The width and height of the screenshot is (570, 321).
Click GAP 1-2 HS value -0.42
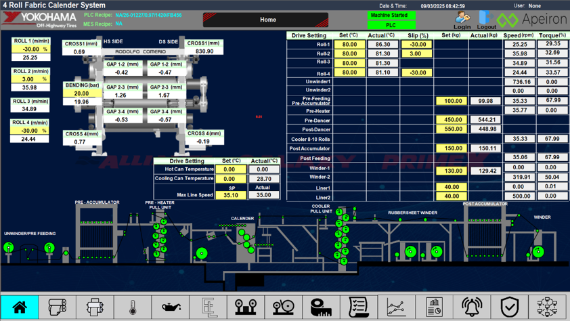point(123,72)
